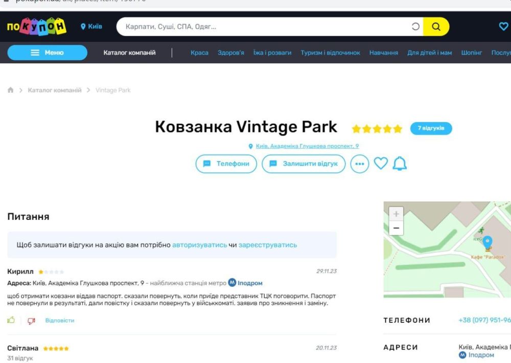The width and height of the screenshot is (511, 363).
Task: Open the Краса category
Action: (x=199, y=53)
